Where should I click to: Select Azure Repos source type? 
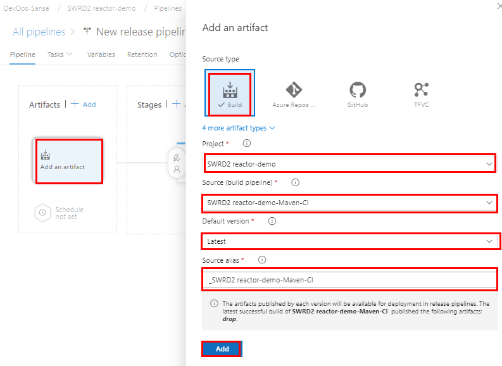coord(294,94)
